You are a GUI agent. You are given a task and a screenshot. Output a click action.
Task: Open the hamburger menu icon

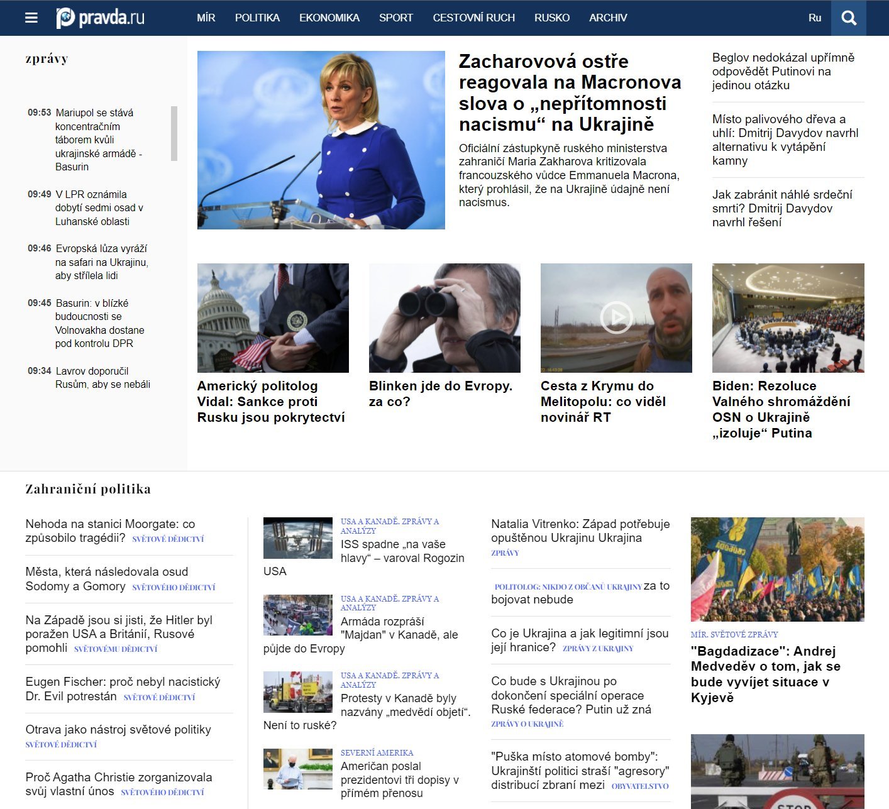click(31, 18)
